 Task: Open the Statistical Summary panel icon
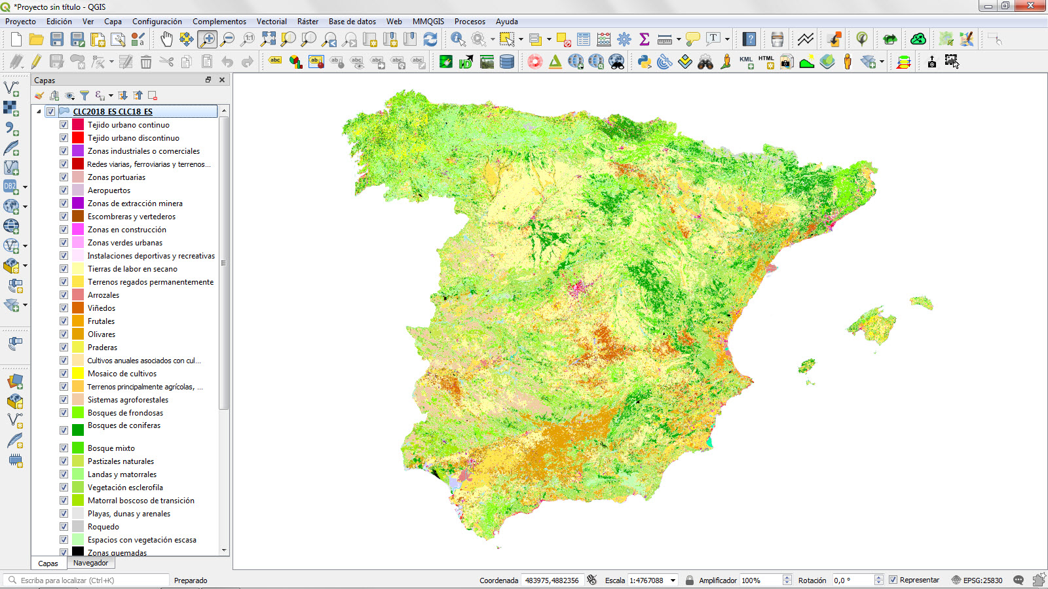point(645,39)
